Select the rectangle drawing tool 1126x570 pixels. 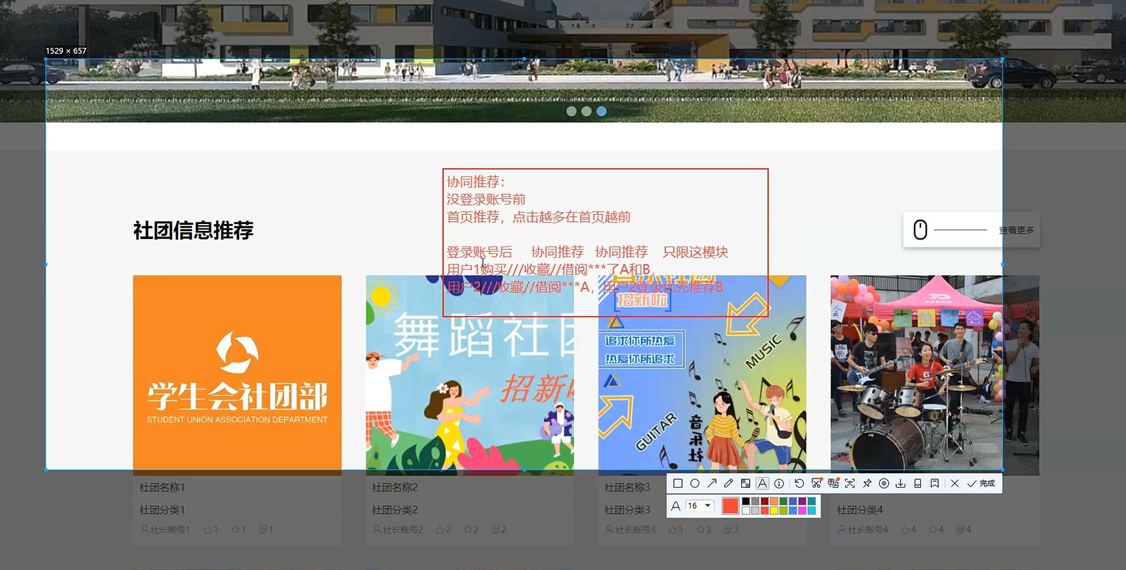[678, 483]
